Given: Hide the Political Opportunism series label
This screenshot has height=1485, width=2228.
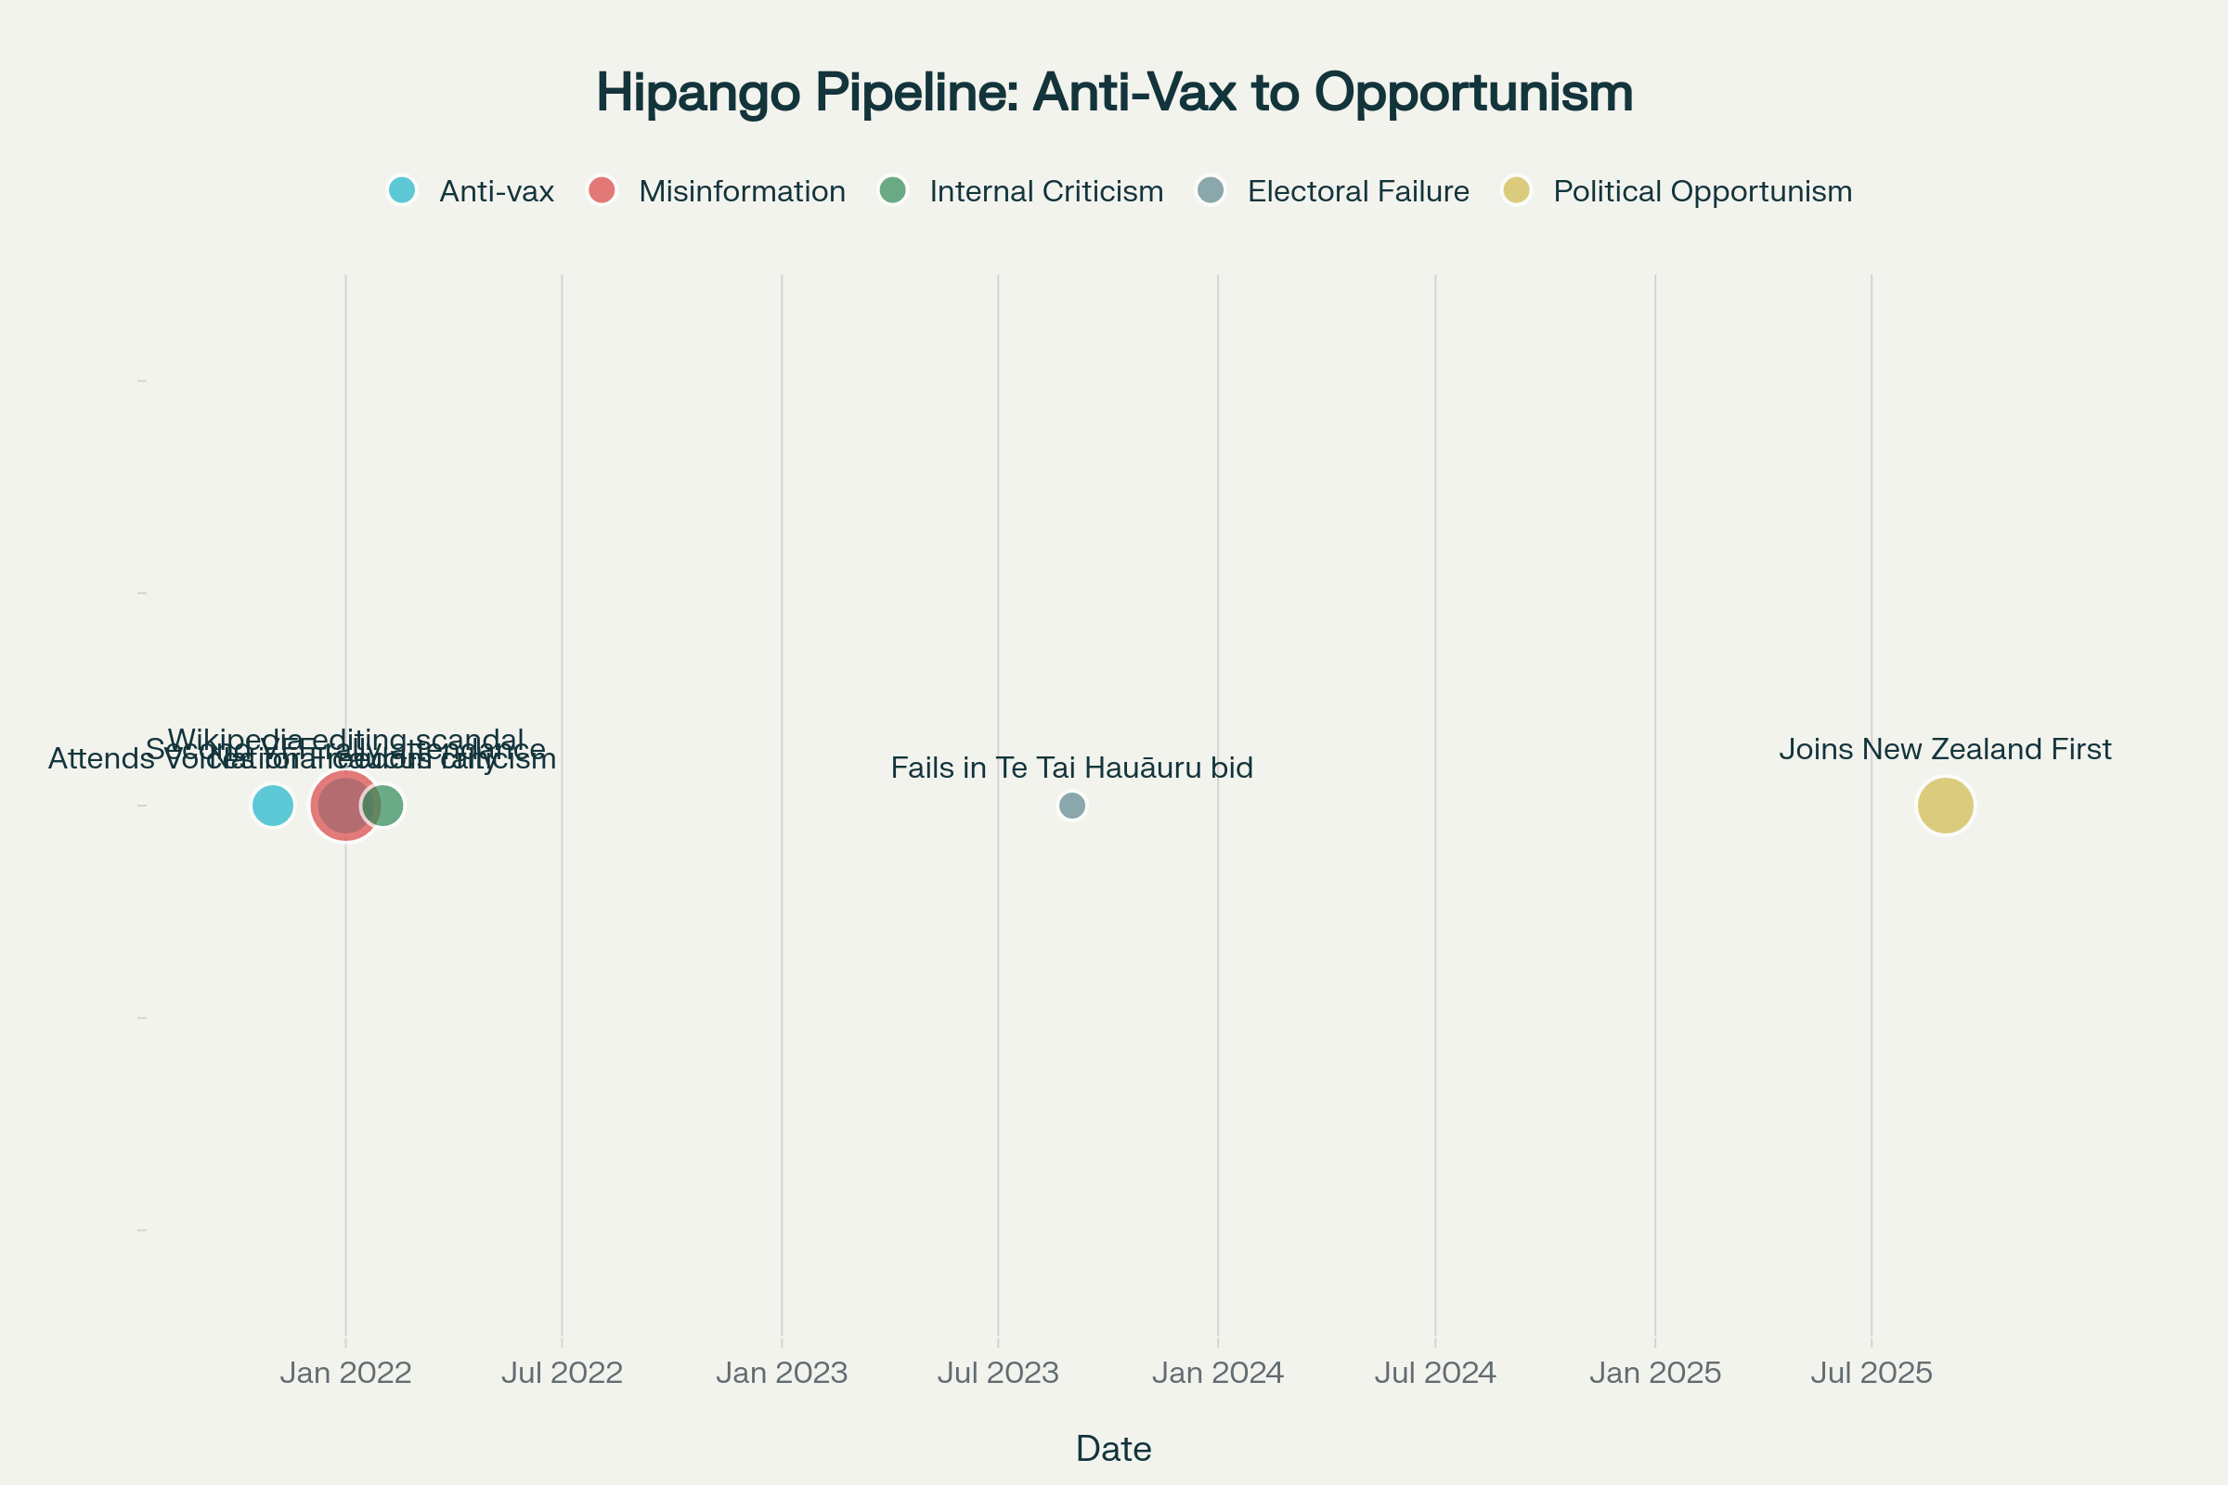Looking at the screenshot, I should (x=1703, y=191).
